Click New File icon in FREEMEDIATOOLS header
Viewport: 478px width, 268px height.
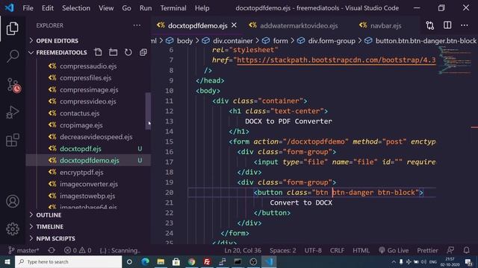point(98,52)
